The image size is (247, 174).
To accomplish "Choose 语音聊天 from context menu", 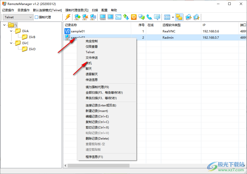I will (107, 74).
